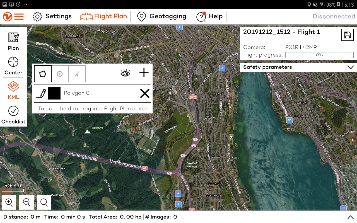This screenshot has height=223, width=357.
Task: Open the hamburger menu next to the logo
Action: [18, 16]
